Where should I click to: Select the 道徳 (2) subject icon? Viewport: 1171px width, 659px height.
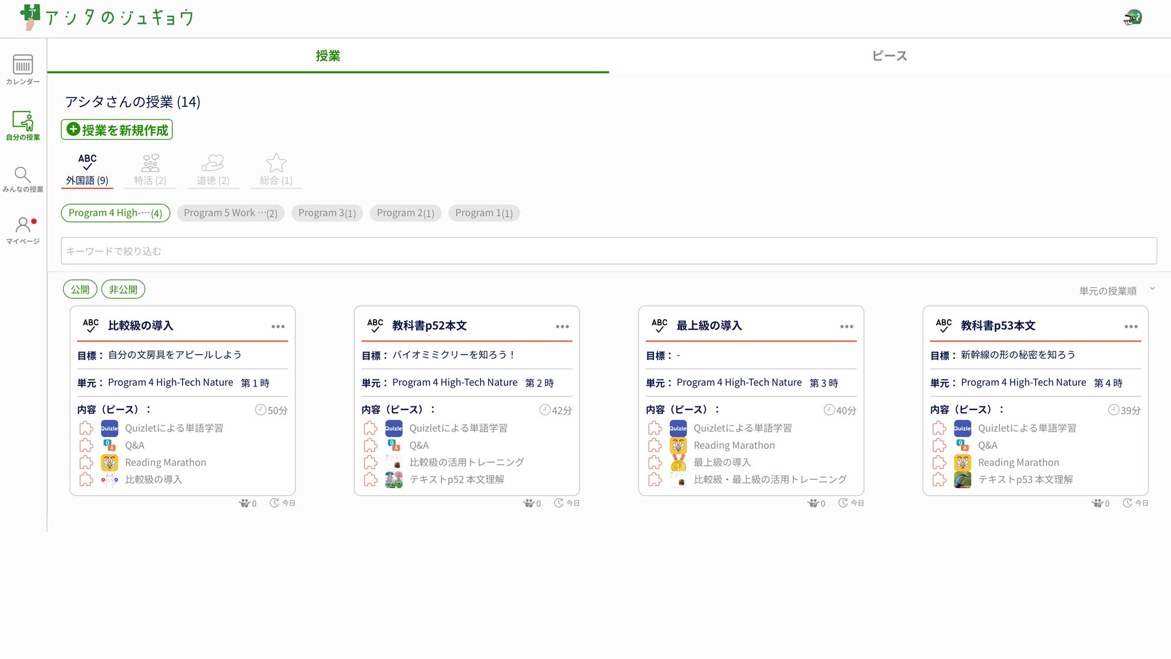coord(213,163)
